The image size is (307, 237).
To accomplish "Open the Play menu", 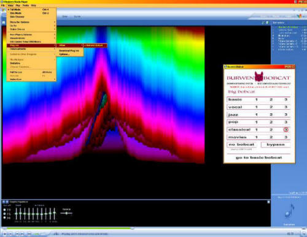I will pyautogui.click(x=18, y=6).
